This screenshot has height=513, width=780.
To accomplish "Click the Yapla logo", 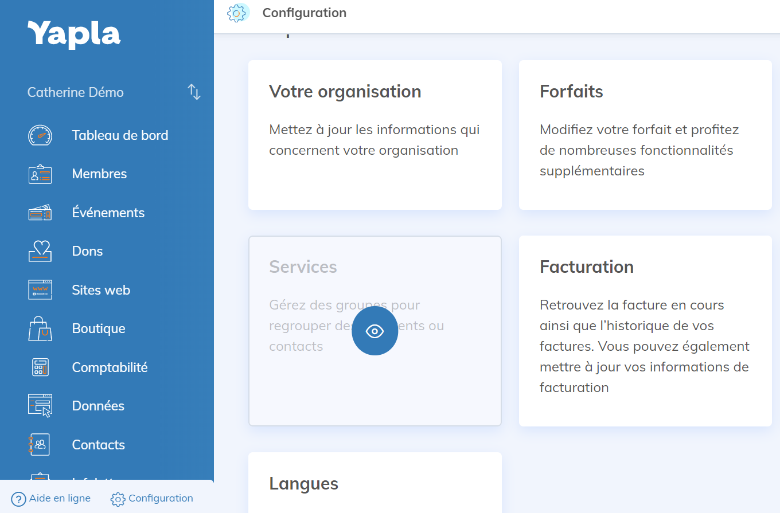I will 74,34.
